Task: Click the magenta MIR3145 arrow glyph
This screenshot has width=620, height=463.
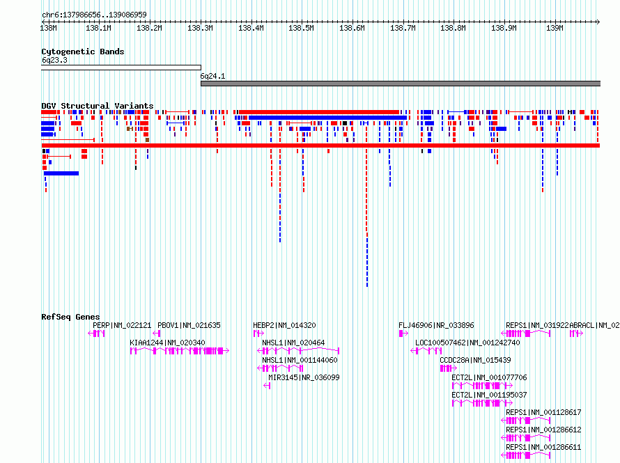Action: click(267, 386)
